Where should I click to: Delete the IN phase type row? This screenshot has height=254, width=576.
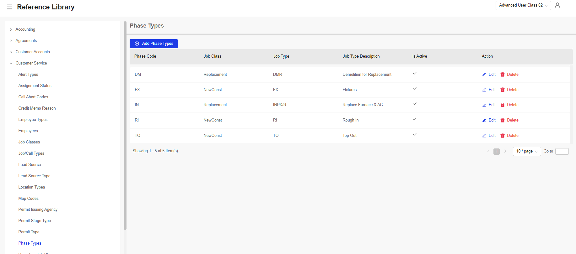(509, 105)
